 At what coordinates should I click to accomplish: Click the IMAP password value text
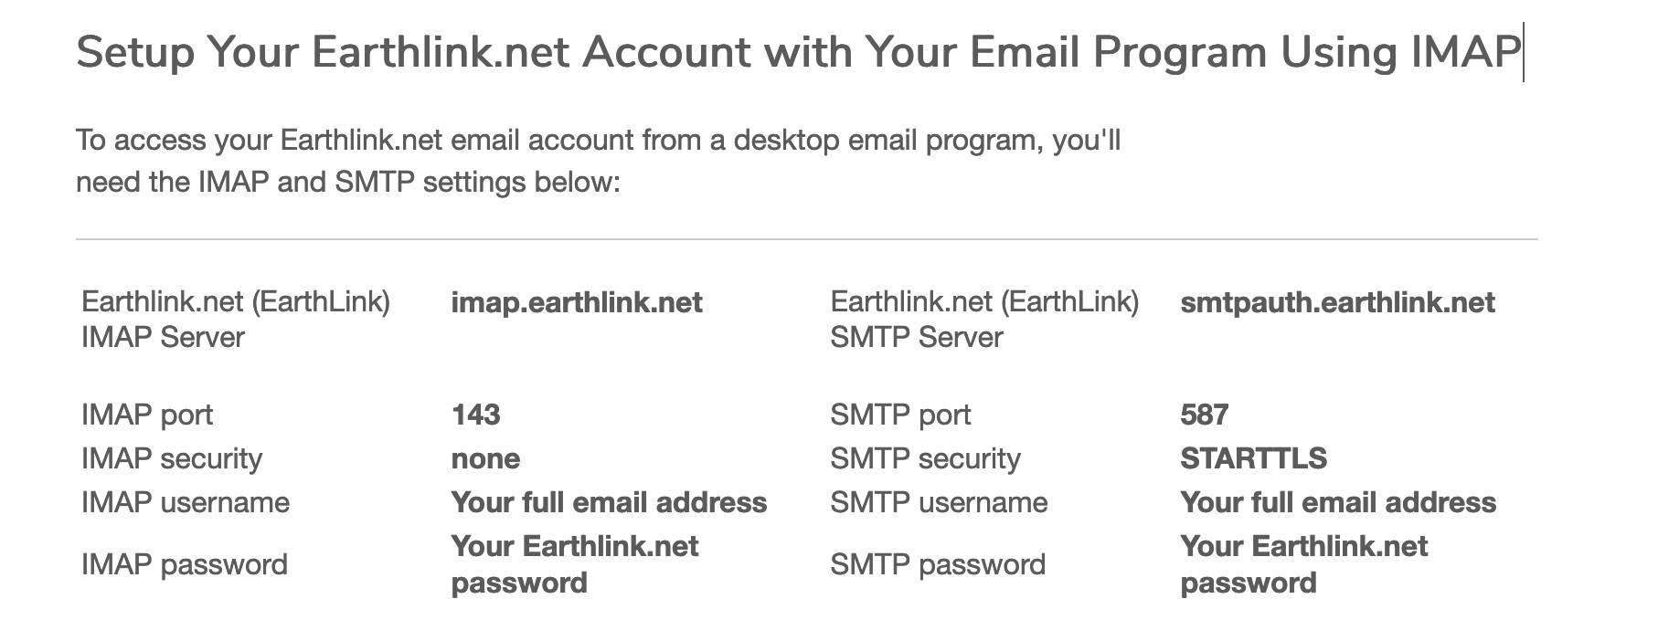575,564
